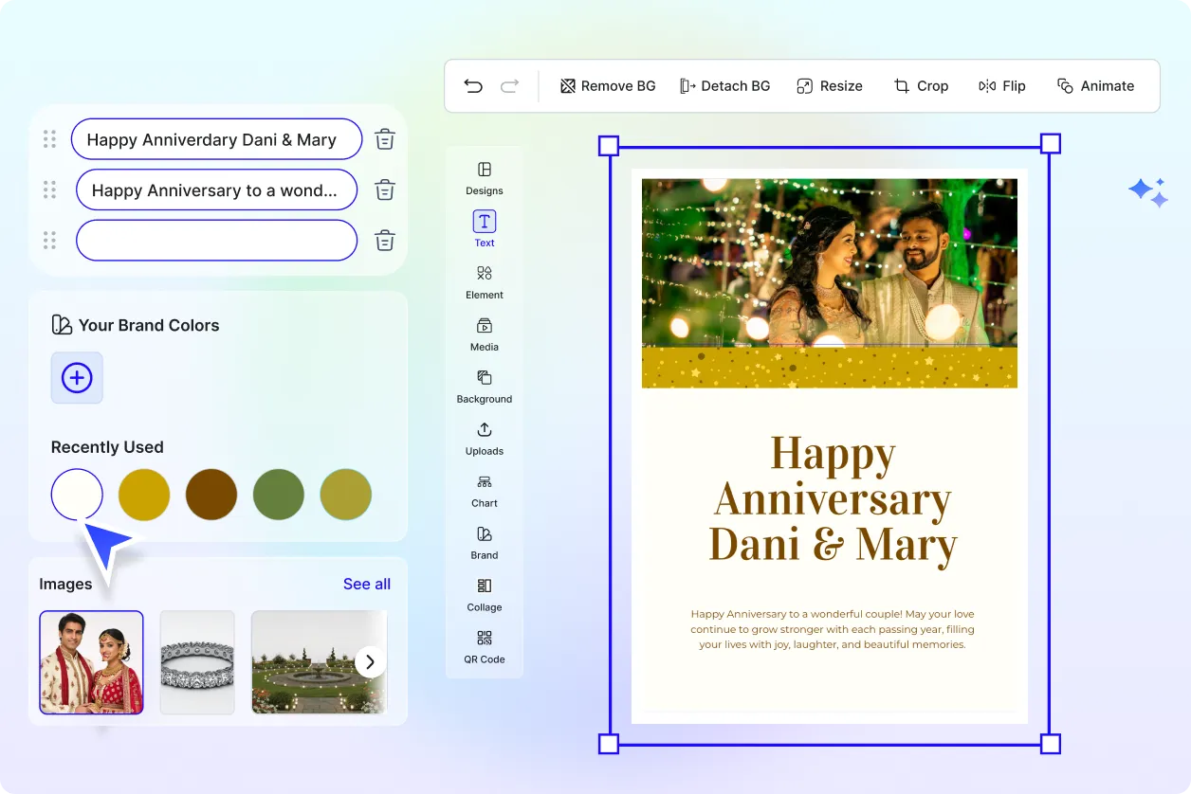Delete the 'Happy Anniverdary Dani & Mary' text entry
1191x794 pixels.
(384, 138)
